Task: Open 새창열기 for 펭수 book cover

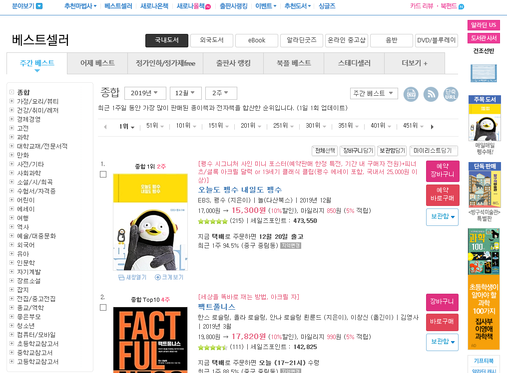Action: [132, 277]
